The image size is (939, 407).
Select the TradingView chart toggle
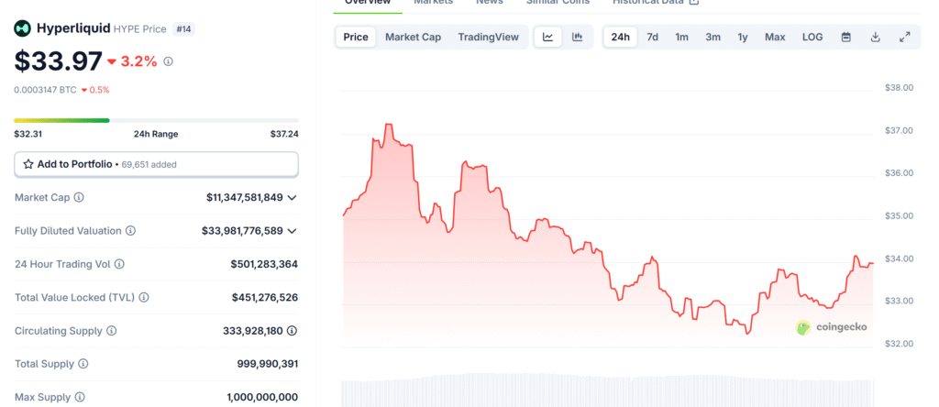click(488, 37)
